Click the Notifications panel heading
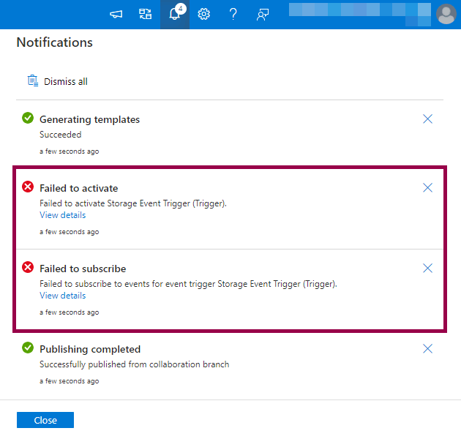461x439 pixels. [x=55, y=42]
